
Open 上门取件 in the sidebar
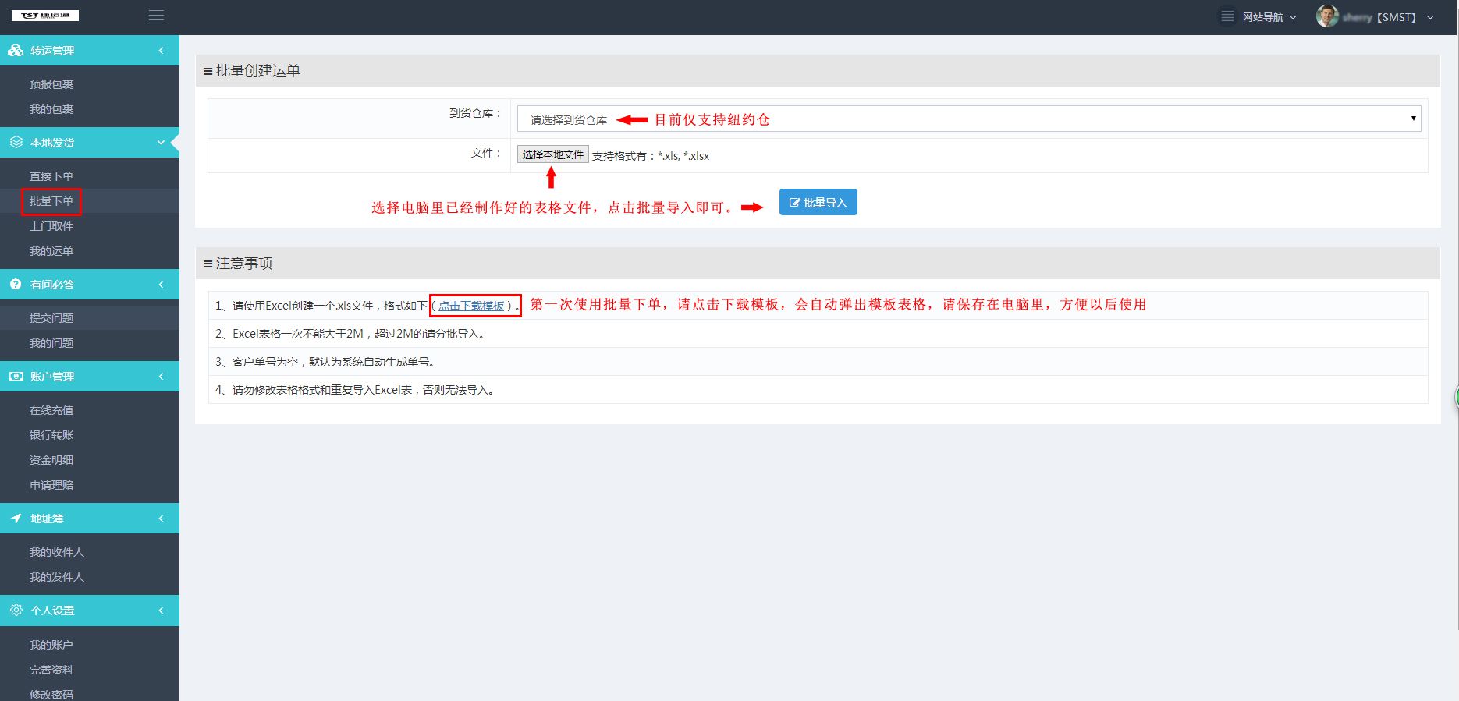[x=51, y=226]
